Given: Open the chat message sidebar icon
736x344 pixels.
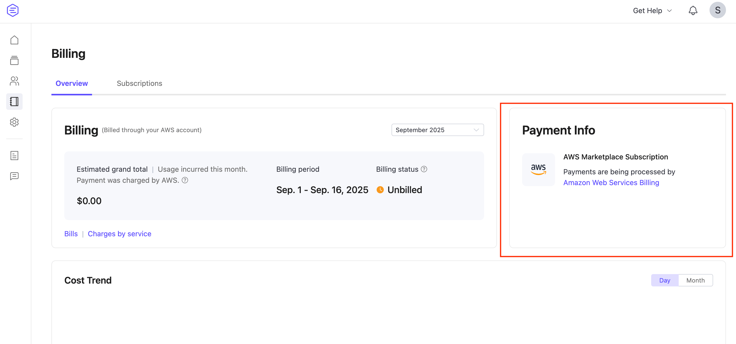Looking at the screenshot, I should (x=14, y=176).
